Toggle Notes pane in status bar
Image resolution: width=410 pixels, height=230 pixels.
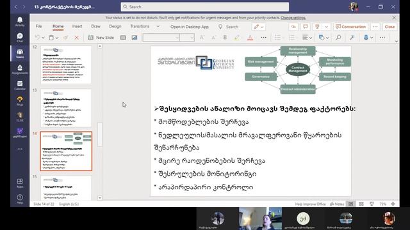pos(337,204)
